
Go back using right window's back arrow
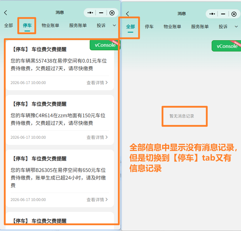tap(128, 14)
